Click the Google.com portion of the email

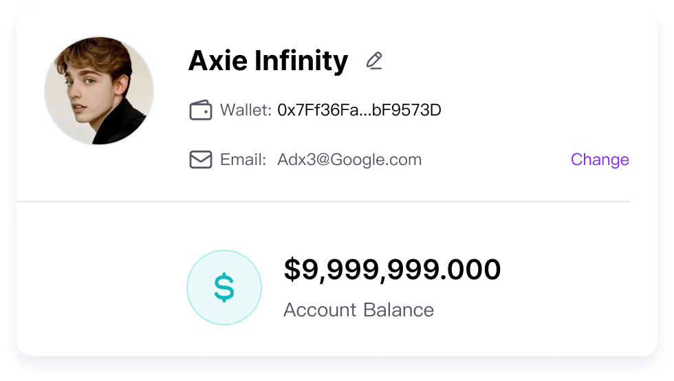[x=376, y=160]
